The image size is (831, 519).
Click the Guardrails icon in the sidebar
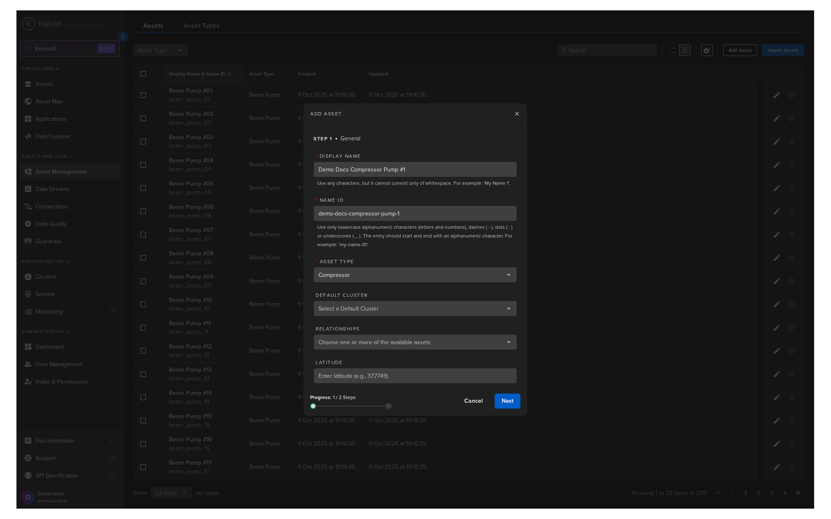pyautogui.click(x=28, y=241)
